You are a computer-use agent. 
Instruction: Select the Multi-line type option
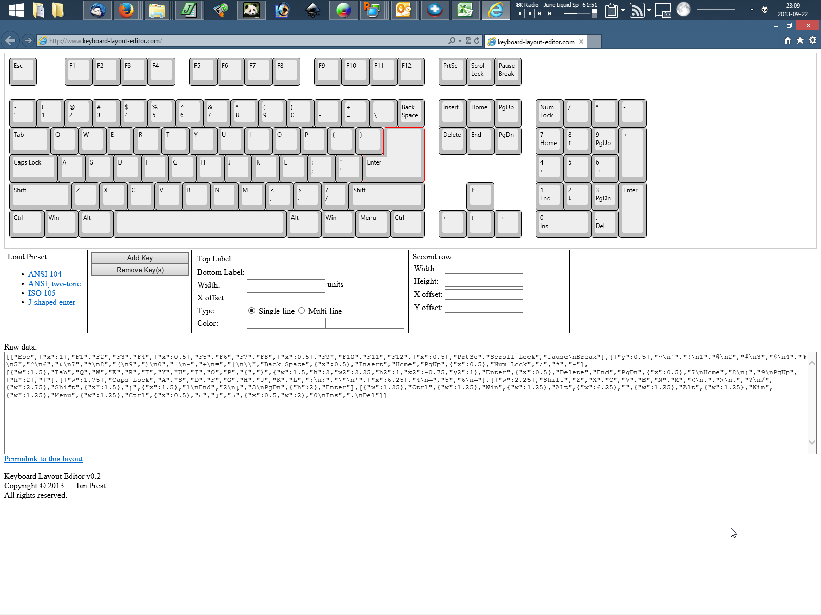point(302,311)
